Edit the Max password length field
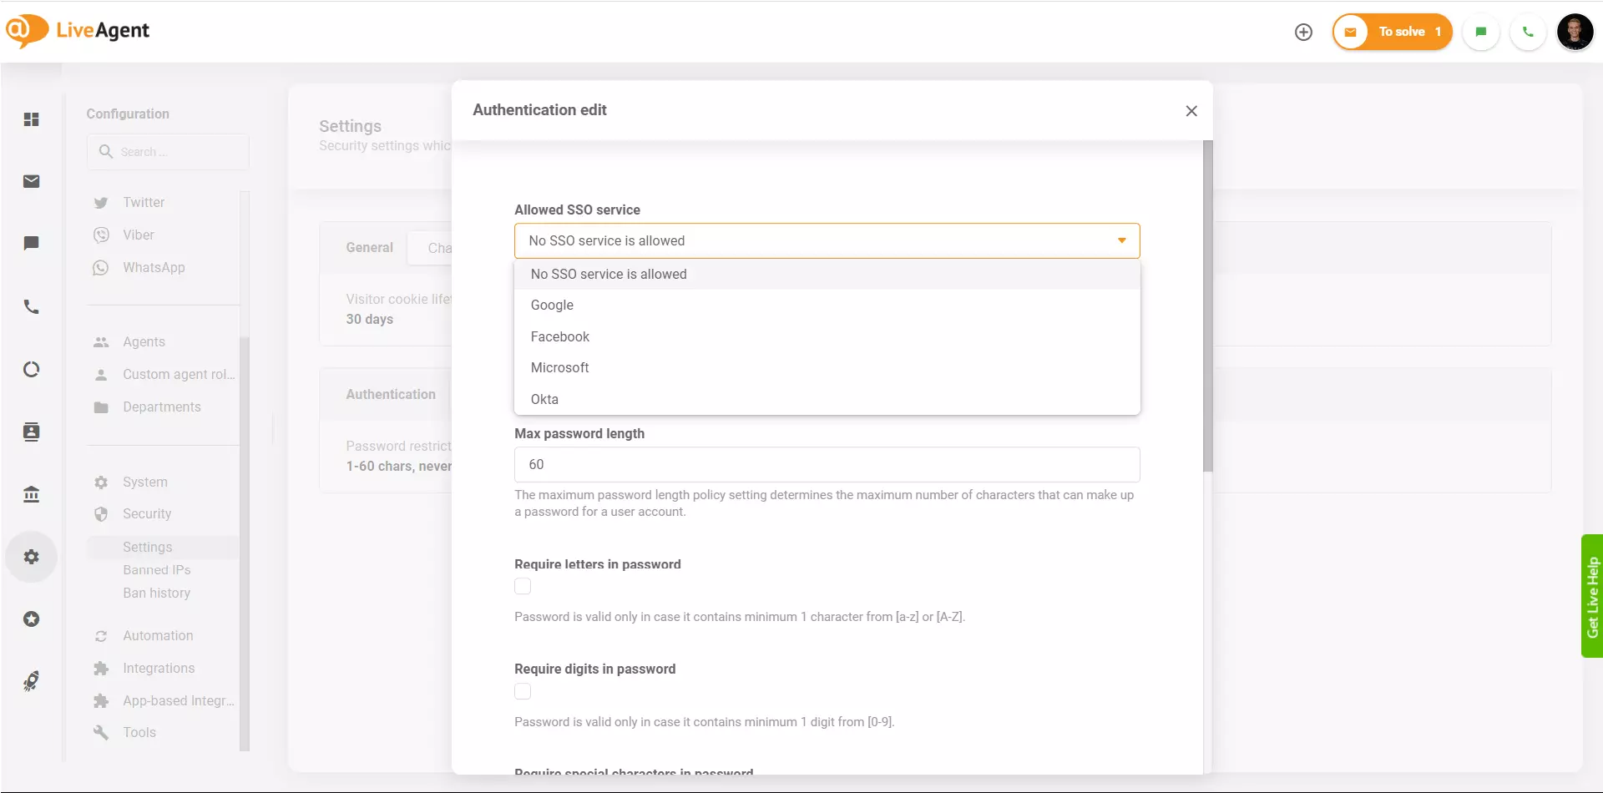 pyautogui.click(x=827, y=464)
